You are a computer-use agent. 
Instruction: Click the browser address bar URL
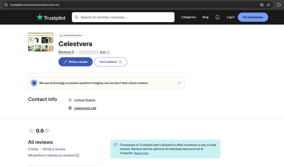[35, 5]
